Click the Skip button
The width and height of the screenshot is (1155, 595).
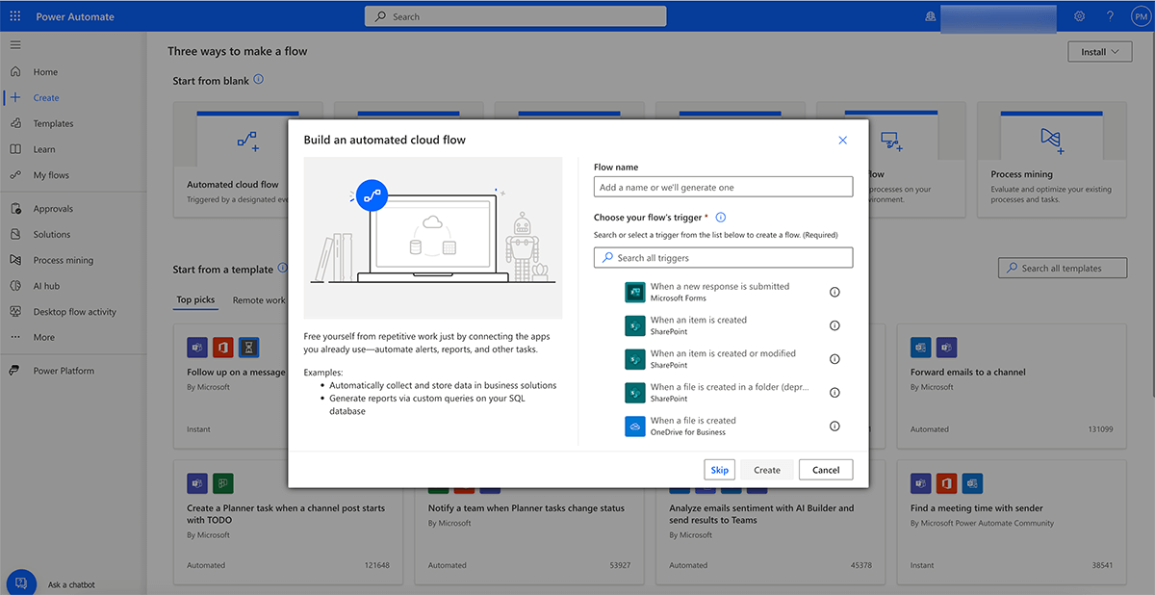click(x=719, y=470)
